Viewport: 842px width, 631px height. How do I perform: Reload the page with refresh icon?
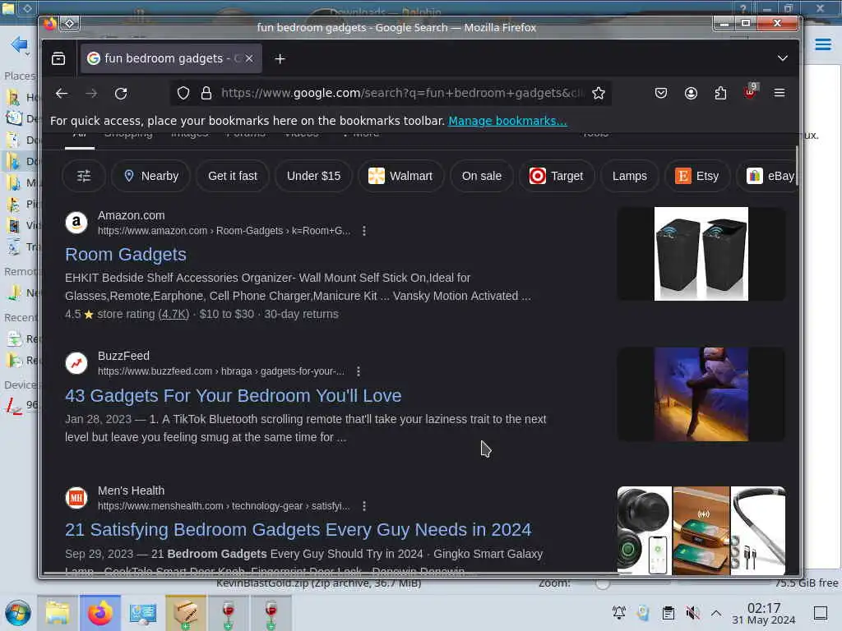click(x=121, y=94)
